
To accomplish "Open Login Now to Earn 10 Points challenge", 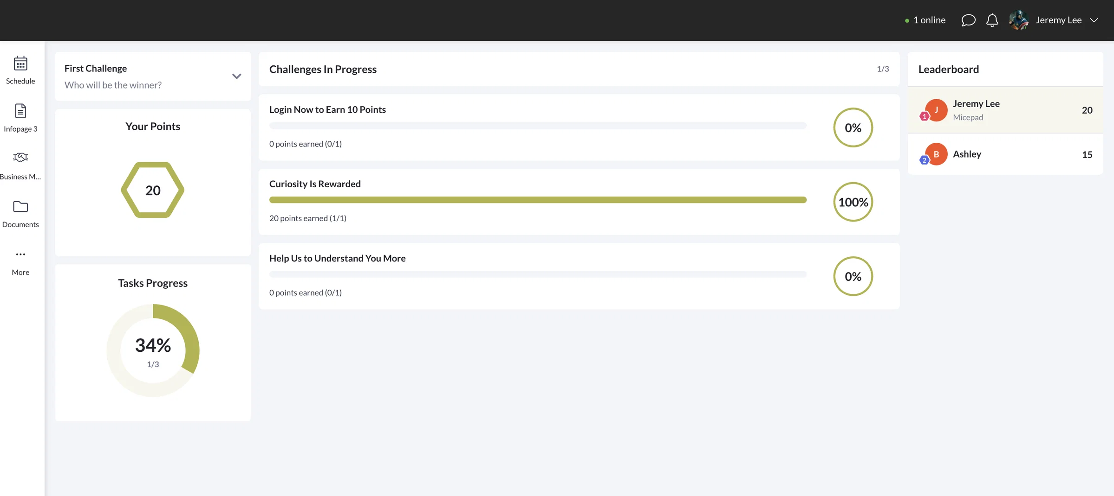I will (x=579, y=127).
